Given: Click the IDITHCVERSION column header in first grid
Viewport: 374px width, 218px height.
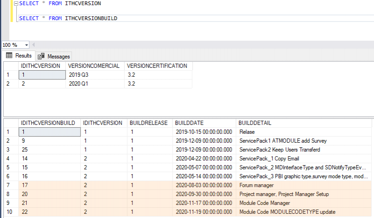Looking at the screenshot, I should 42,66.
